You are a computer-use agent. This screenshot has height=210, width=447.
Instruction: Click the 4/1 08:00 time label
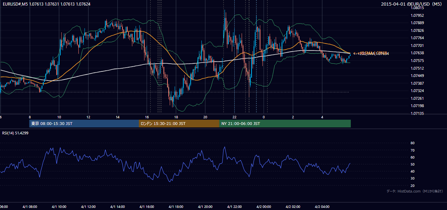coord(30,207)
